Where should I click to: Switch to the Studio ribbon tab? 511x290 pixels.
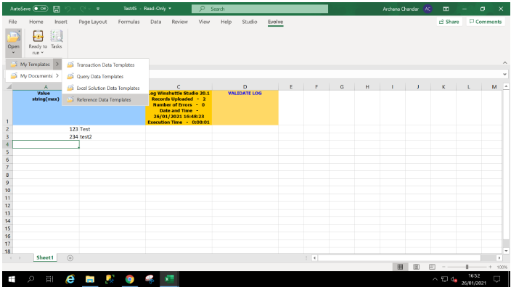click(249, 22)
